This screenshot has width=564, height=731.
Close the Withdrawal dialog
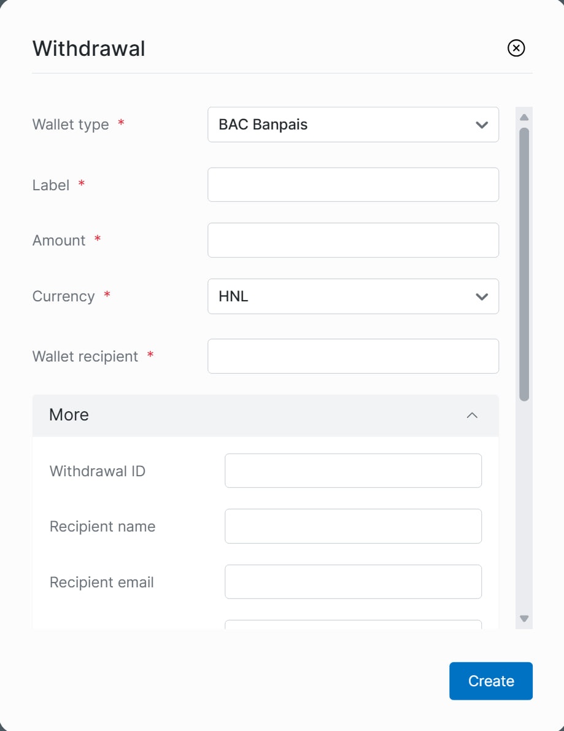tap(516, 48)
